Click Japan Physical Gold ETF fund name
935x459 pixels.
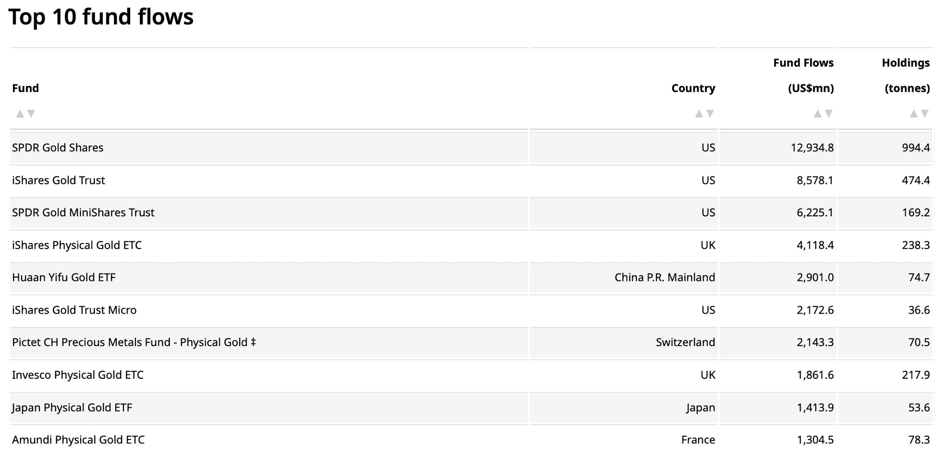tap(72, 407)
